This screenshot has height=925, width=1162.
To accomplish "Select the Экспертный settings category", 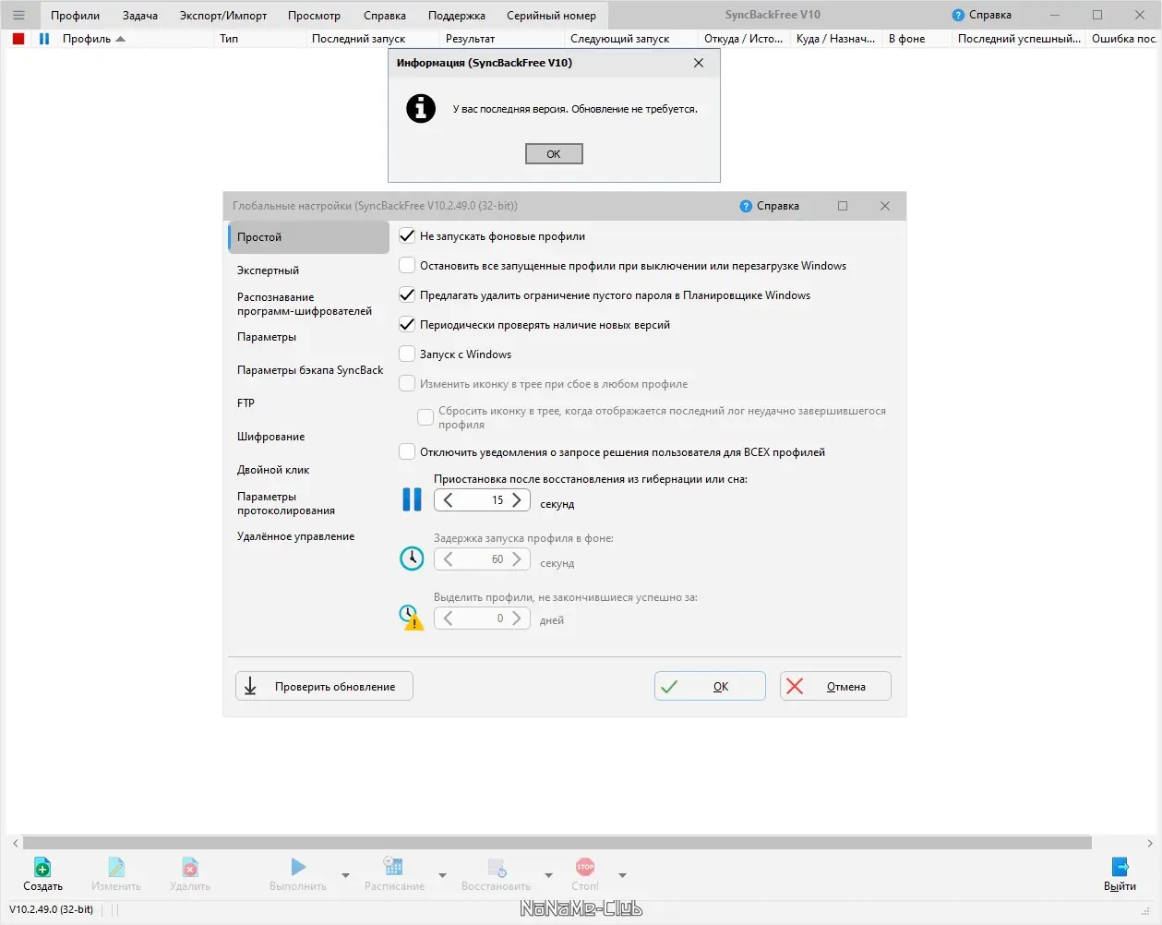I will coord(308,270).
